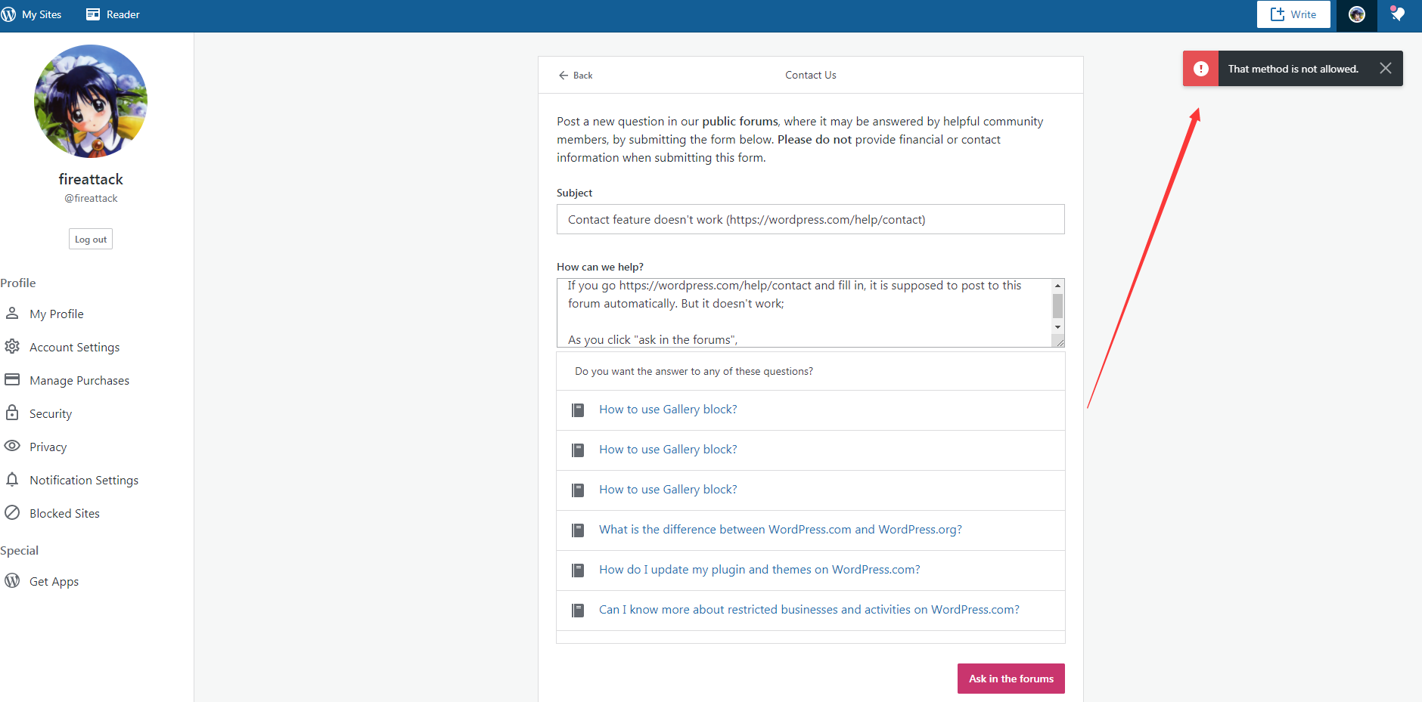
Task: Click the Notification Settings bell icon
Action: click(x=12, y=480)
